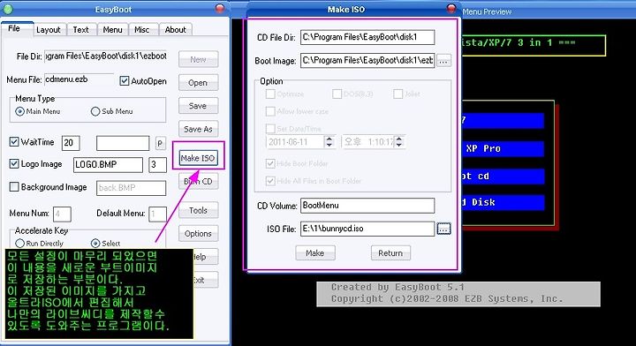Select the XP Pro entry in Menu Preview
The image size is (636, 346).
pyautogui.click(x=503, y=148)
